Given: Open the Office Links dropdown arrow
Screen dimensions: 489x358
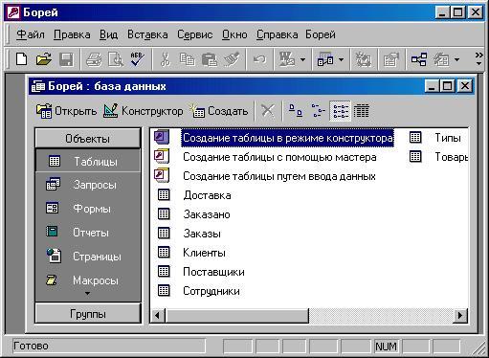Looking at the screenshot, I should 303,59.
